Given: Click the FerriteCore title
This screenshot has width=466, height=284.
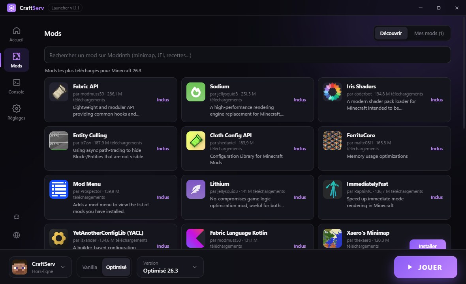Looking at the screenshot, I should [x=361, y=135].
